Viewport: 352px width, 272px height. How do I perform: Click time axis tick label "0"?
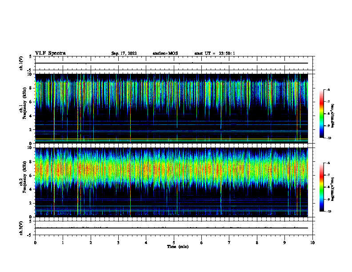pos(35,243)
